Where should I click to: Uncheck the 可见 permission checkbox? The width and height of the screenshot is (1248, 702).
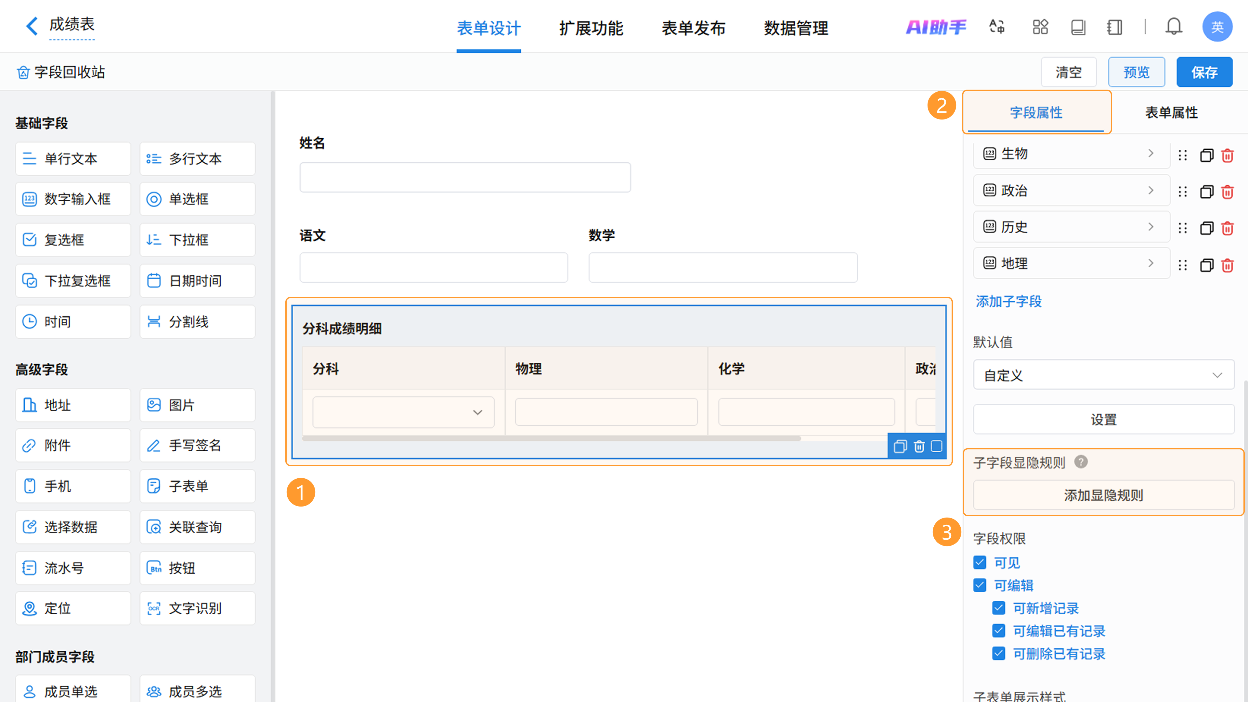coord(980,563)
